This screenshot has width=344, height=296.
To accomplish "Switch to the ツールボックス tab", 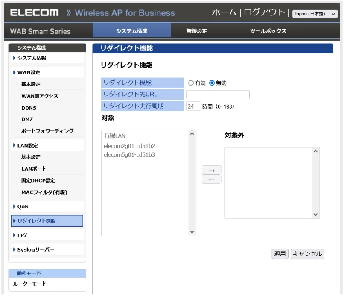I will pos(268,31).
